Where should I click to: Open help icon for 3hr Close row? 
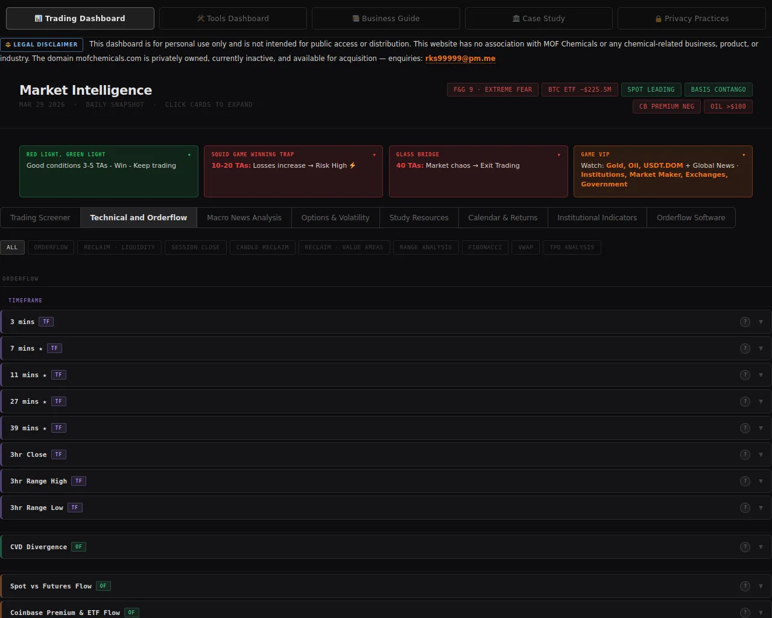(745, 454)
